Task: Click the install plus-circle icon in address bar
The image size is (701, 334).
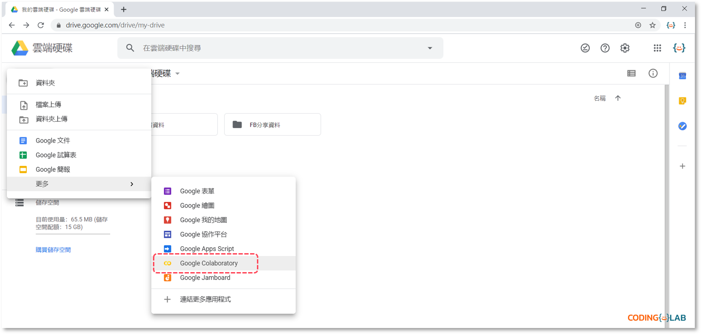Action: 638,25
